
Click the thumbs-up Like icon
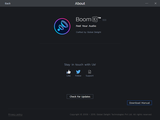[68, 72]
